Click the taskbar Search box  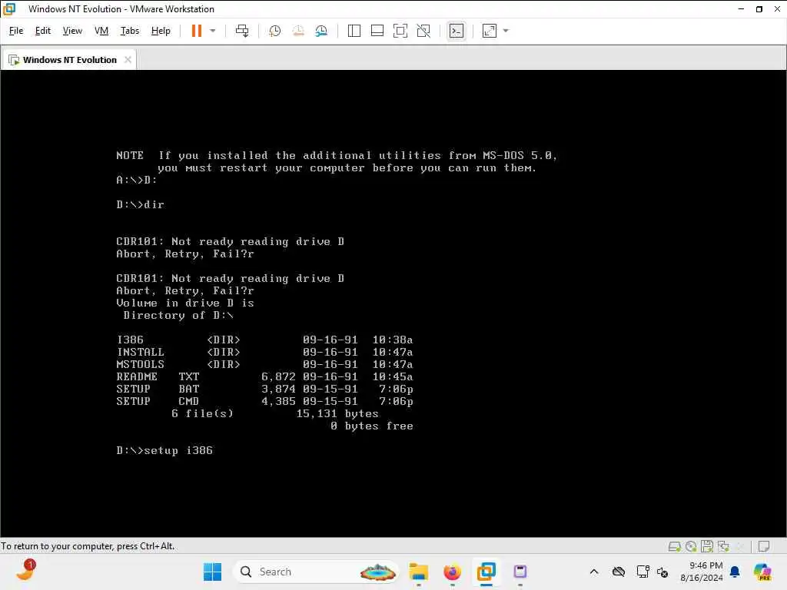(x=316, y=572)
